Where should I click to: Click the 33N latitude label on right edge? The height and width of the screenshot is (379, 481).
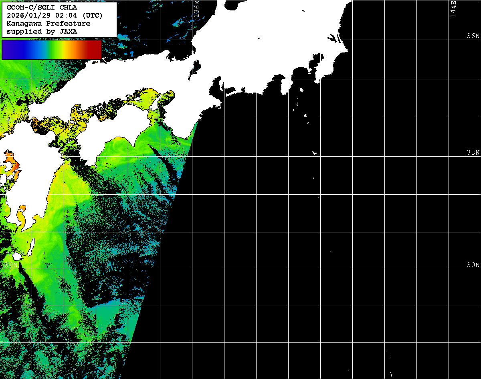[x=473, y=153]
